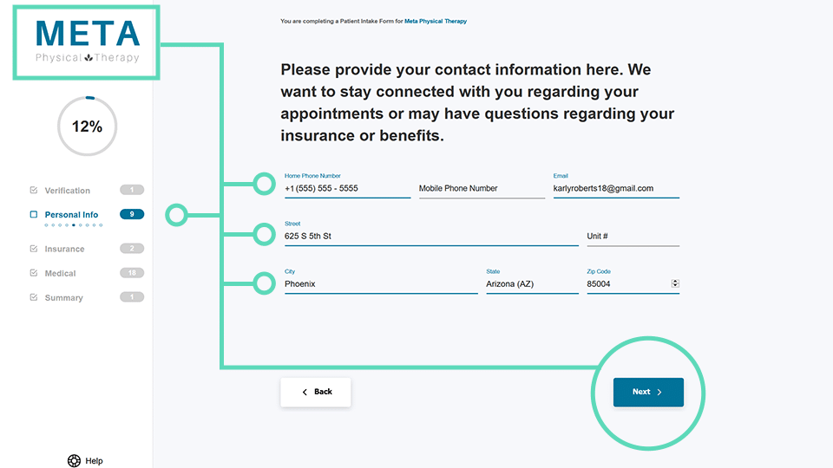Screen dimensions: 833x468
Task: Click the 12% progress circle
Action: pos(87,127)
